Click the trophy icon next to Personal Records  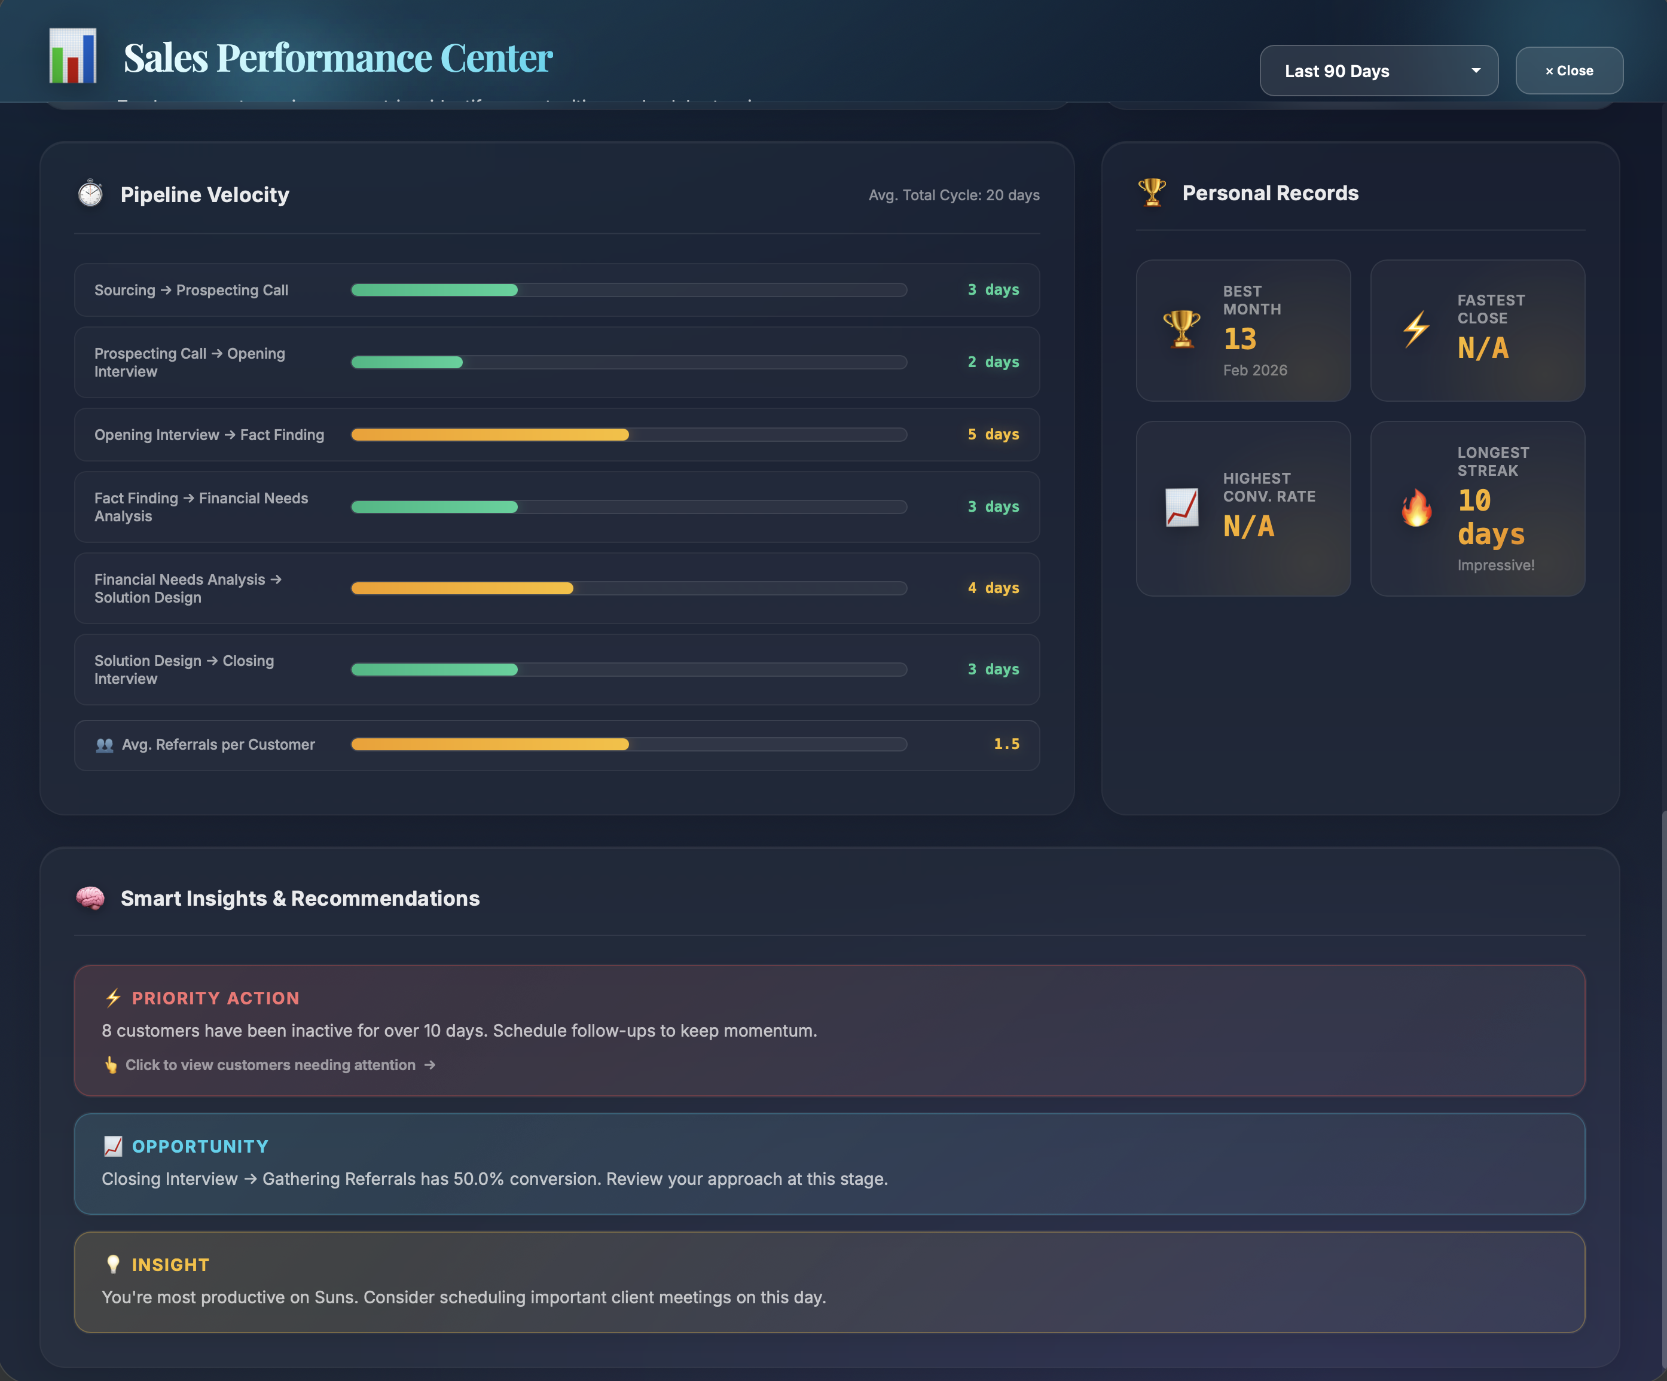click(1150, 191)
